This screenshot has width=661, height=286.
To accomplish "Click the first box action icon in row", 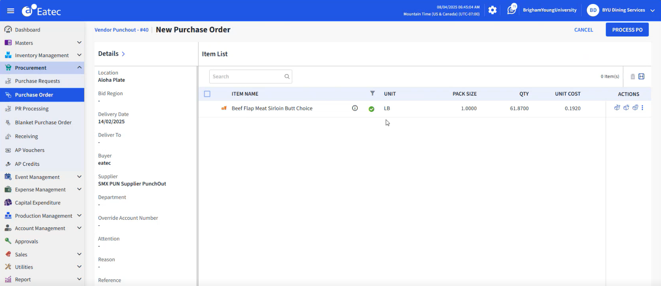I will (x=617, y=107).
